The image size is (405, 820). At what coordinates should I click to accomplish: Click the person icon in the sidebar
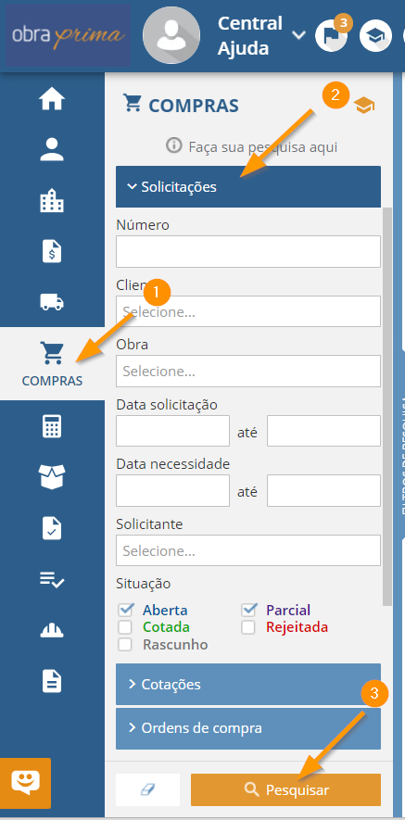[x=52, y=149]
